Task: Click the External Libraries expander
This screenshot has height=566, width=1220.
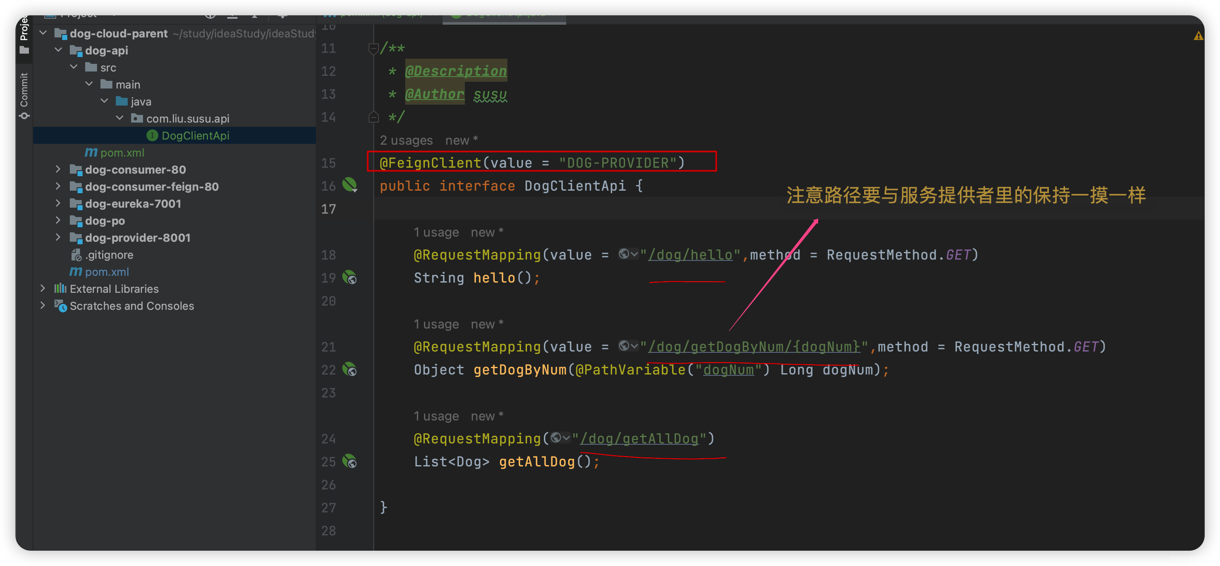Action: pyautogui.click(x=43, y=288)
